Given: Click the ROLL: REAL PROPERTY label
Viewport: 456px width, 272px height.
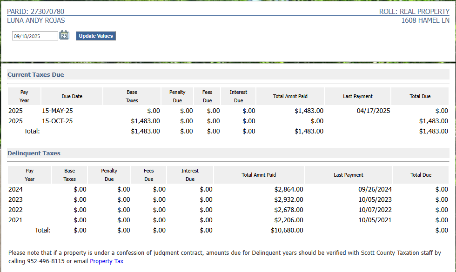Looking at the screenshot, I should click(414, 11).
